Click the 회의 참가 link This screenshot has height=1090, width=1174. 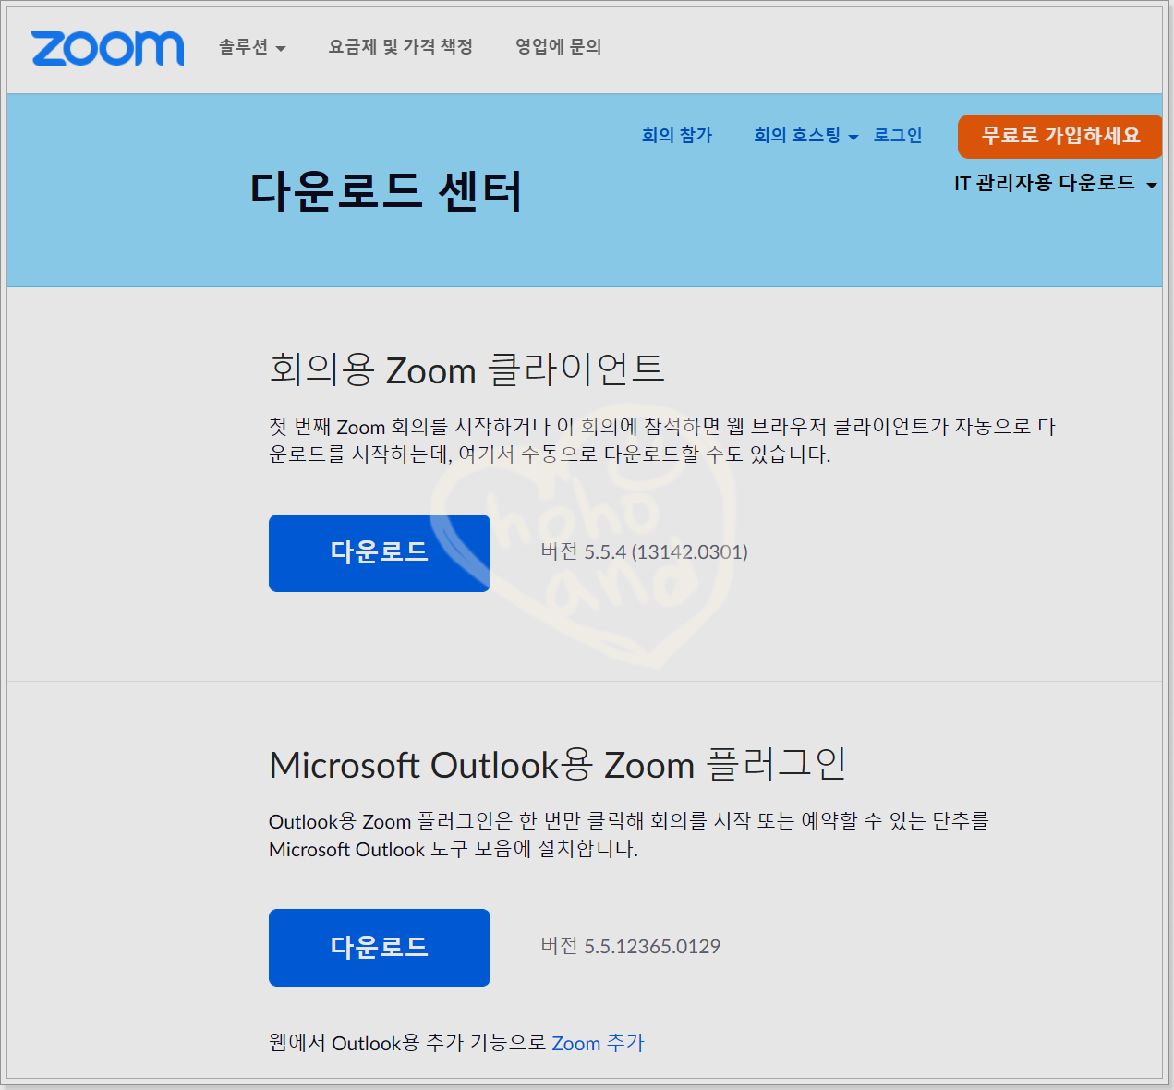tap(677, 136)
